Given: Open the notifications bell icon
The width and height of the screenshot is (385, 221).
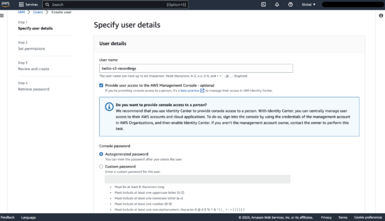Looking at the screenshot, I should coord(277,4).
